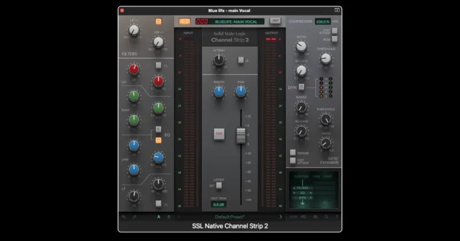
Task: Enable the gate/expander Fast Attack switch
Action: point(293,161)
